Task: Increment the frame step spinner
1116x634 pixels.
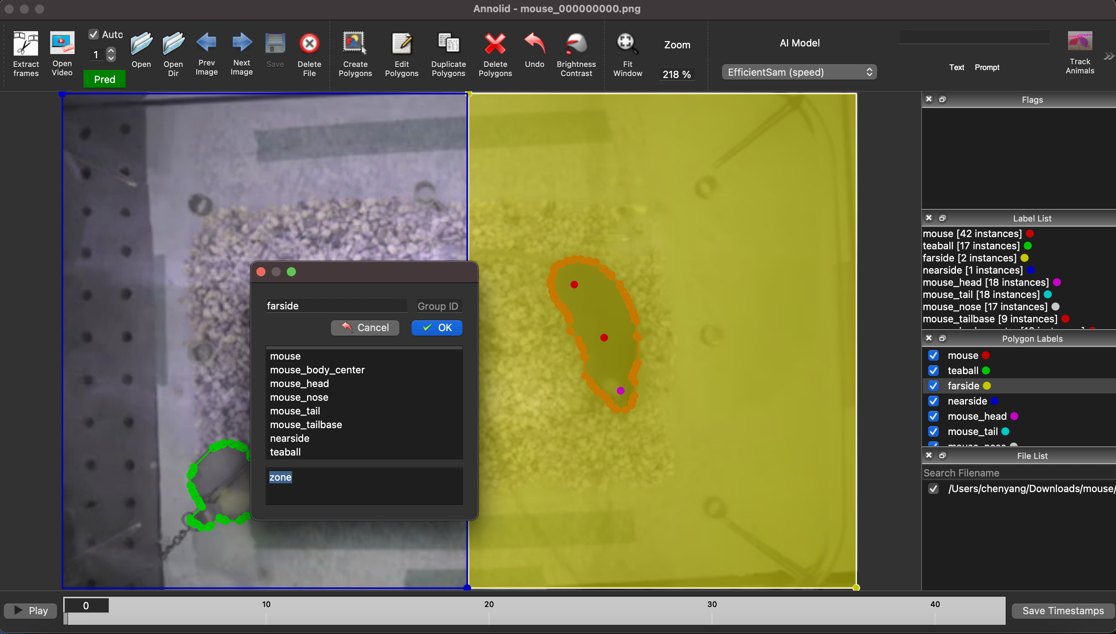Action: click(111, 51)
